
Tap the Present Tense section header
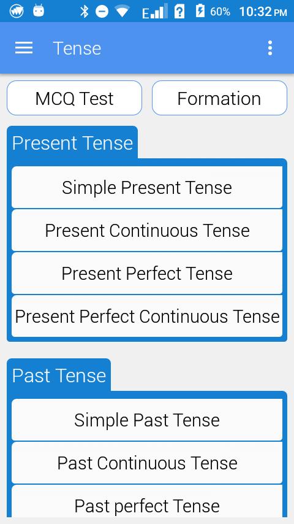pos(72,143)
